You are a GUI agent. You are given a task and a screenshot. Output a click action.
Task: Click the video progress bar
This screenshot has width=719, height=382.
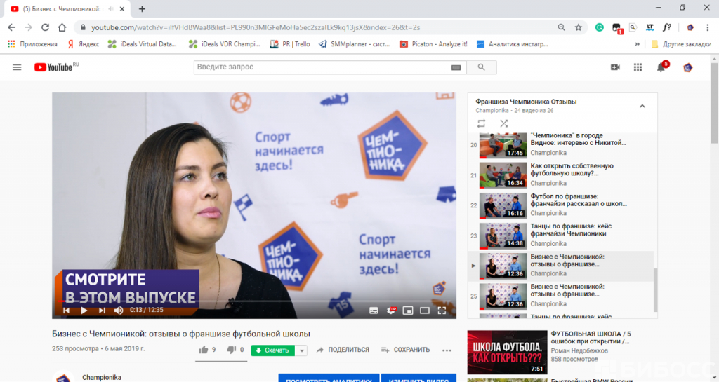[254, 301]
